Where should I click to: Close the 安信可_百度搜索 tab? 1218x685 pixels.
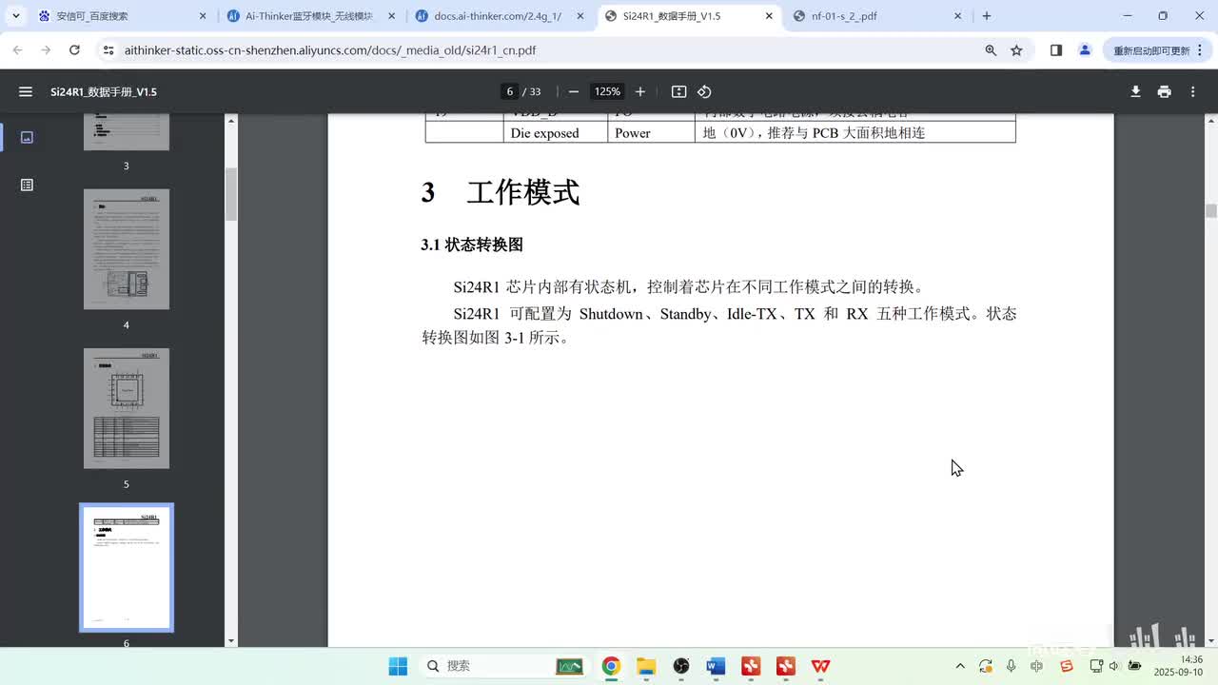[203, 16]
